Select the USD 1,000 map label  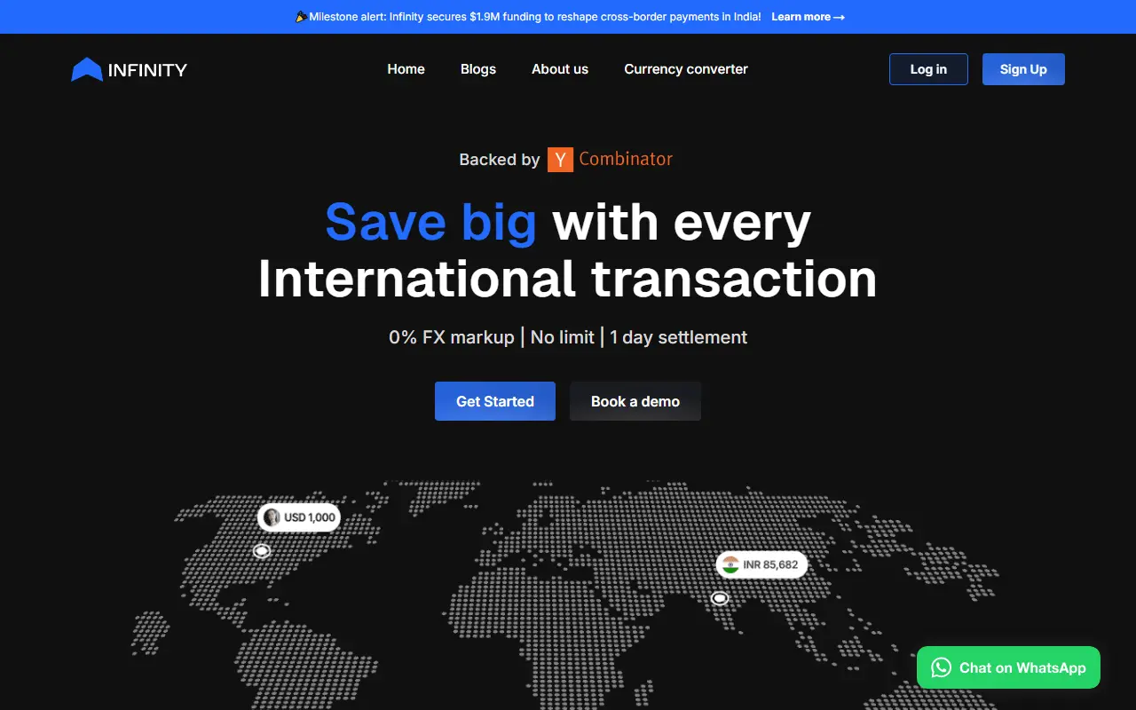[x=299, y=517]
